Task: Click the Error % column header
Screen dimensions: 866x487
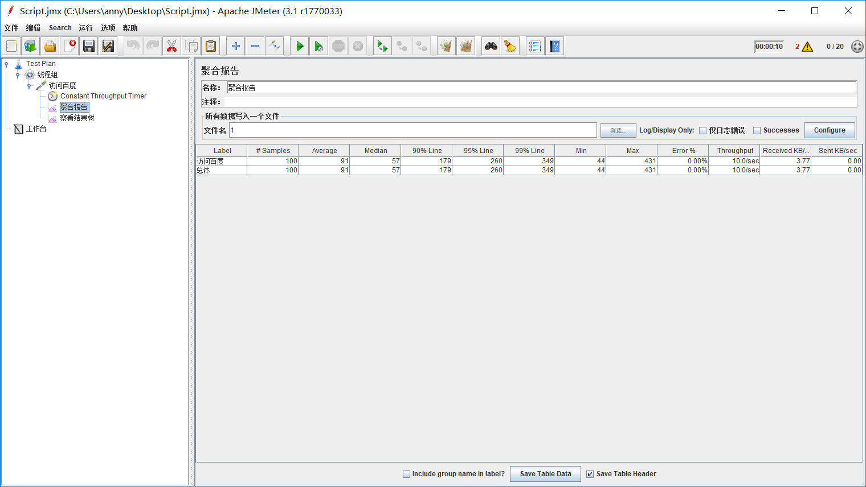Action: coord(683,151)
